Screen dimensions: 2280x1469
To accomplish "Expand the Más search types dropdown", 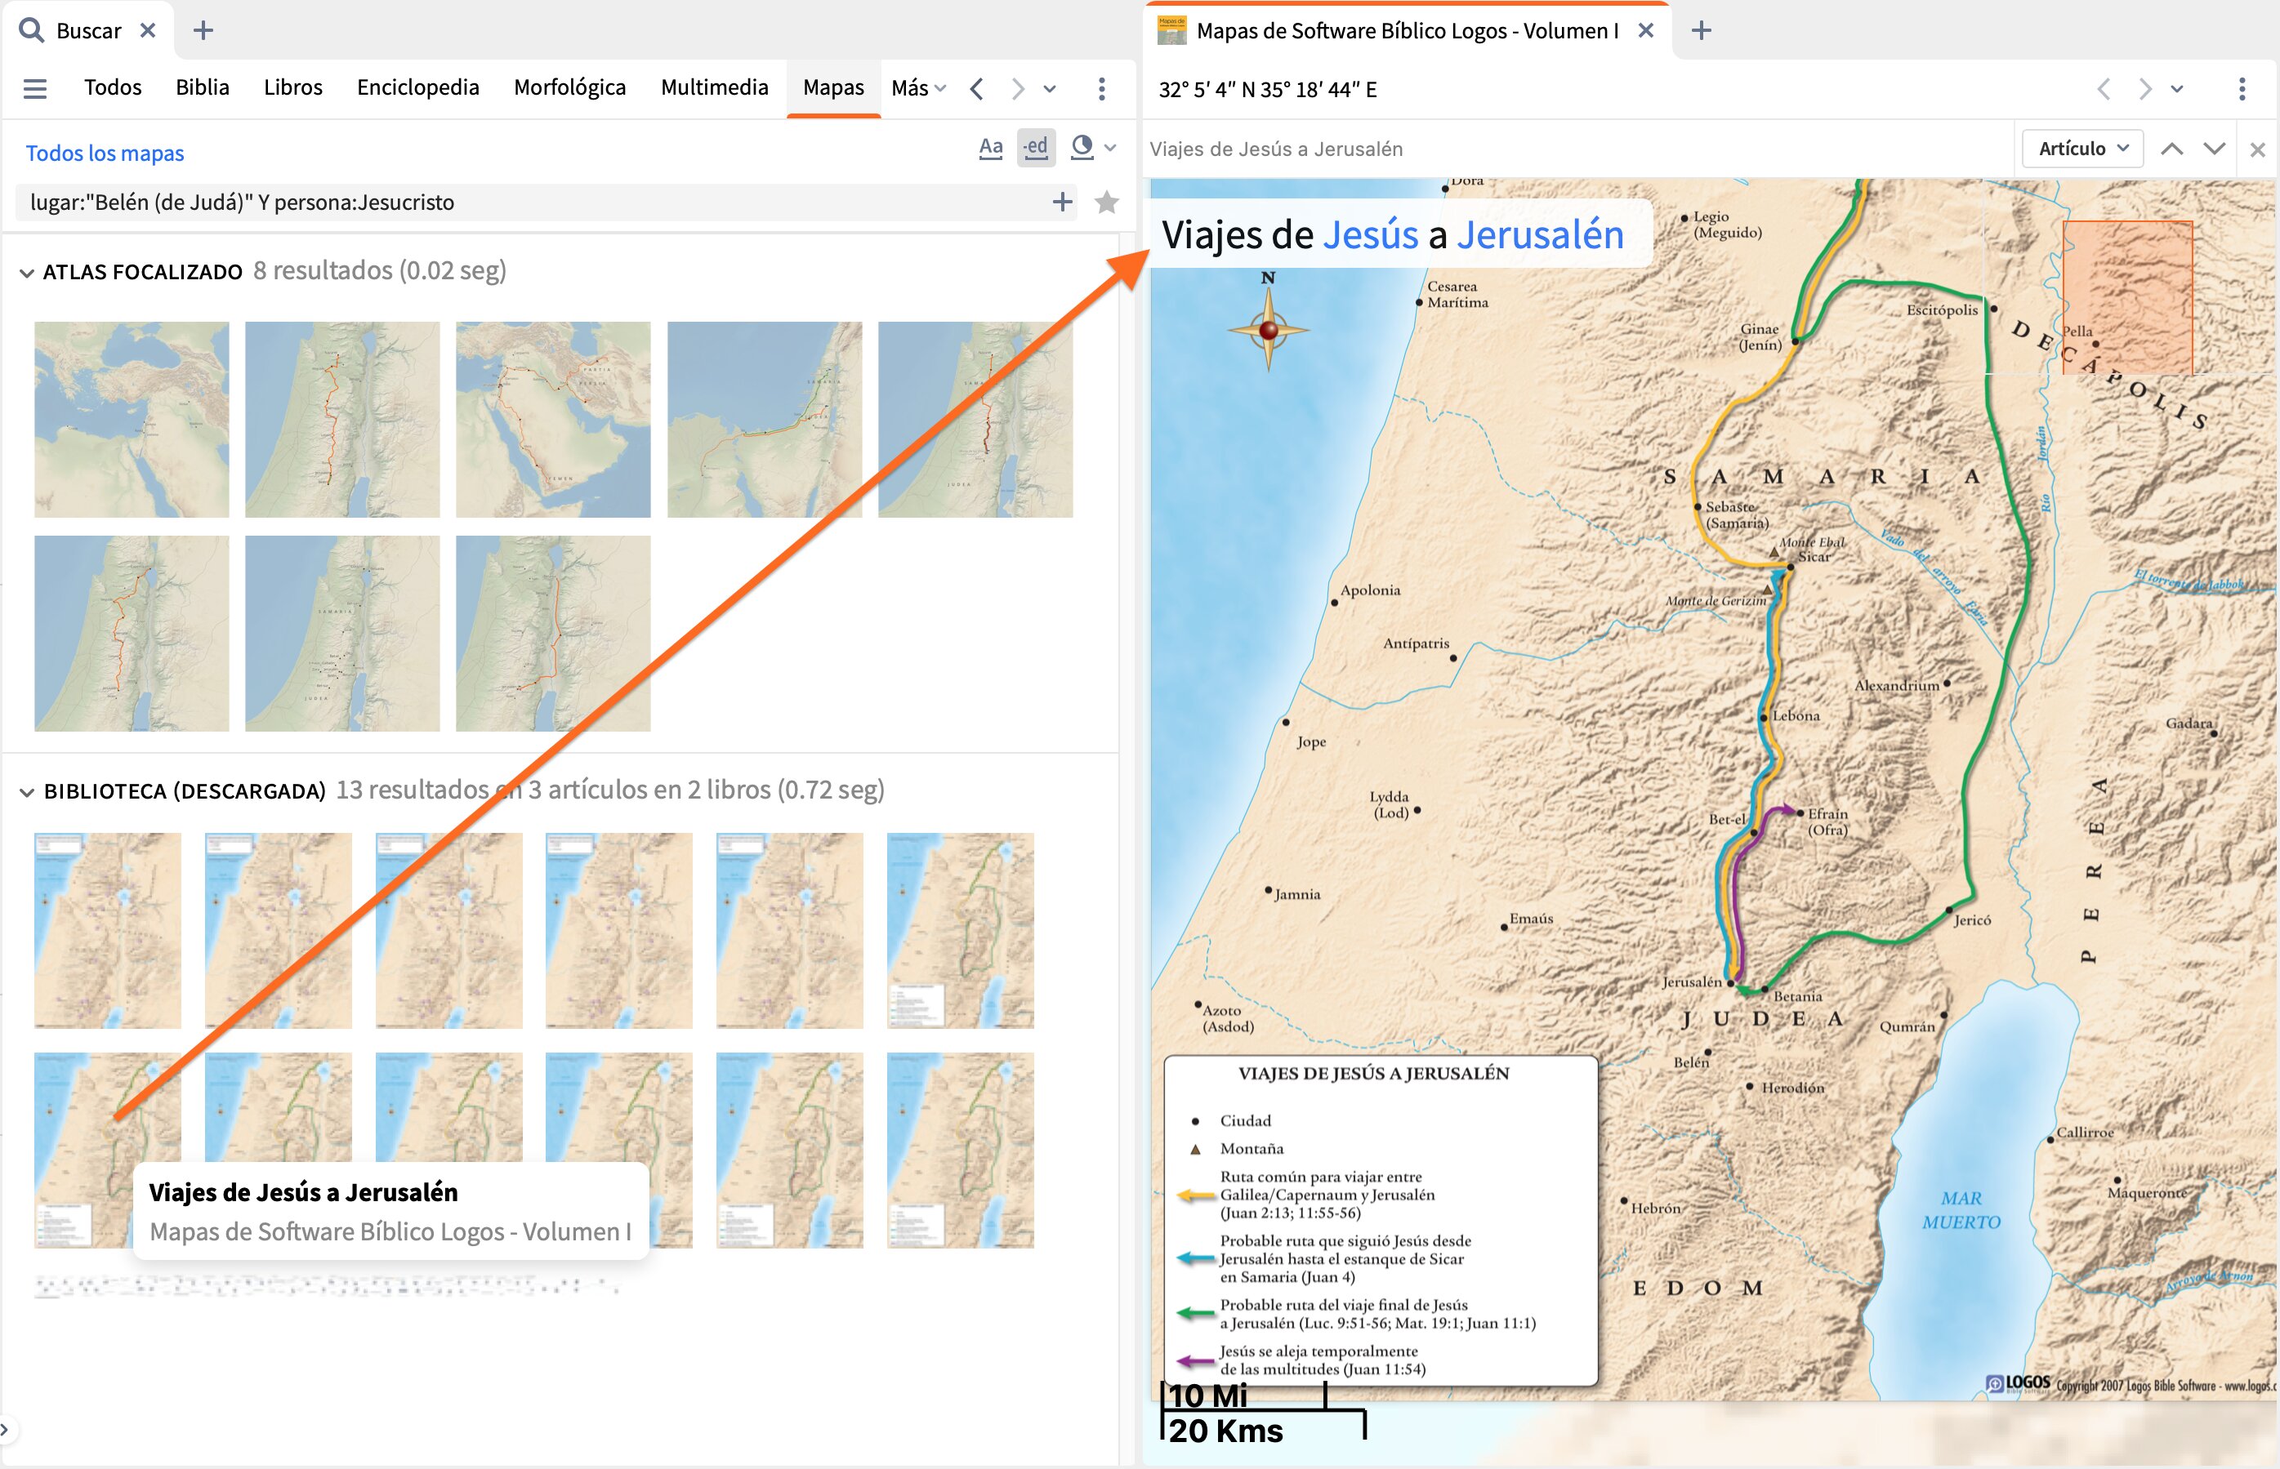I will [918, 87].
